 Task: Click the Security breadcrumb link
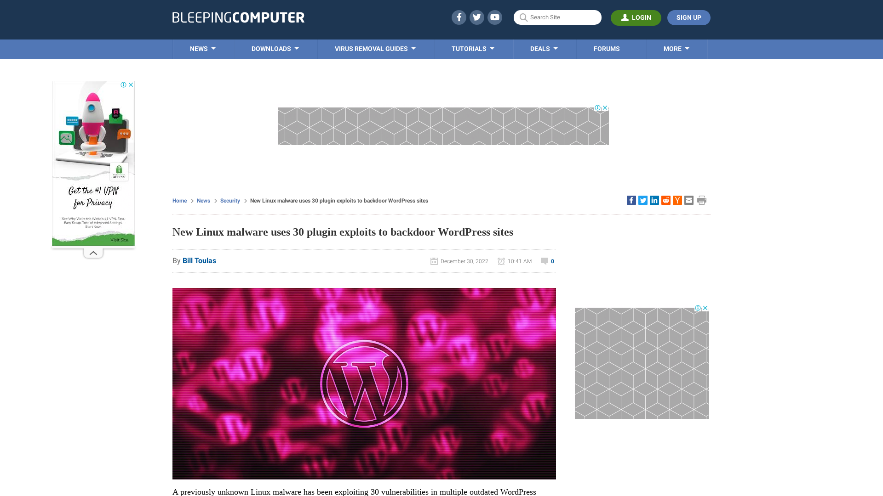(x=230, y=200)
